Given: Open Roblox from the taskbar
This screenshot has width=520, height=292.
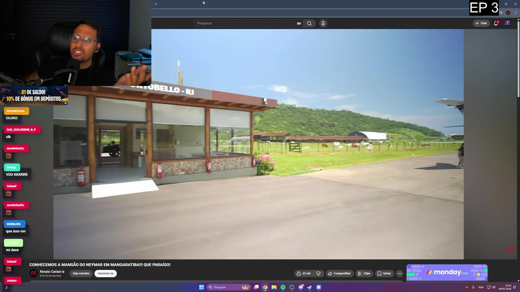Looking at the screenshot, I should pos(318,287).
